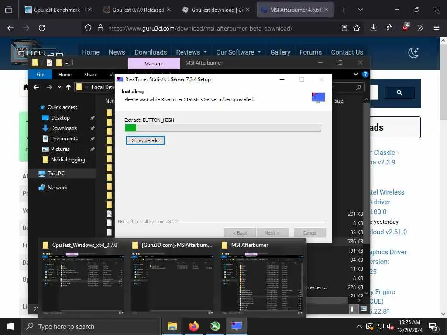Click the URL address field
The width and height of the screenshot is (447, 335).
[200, 28]
